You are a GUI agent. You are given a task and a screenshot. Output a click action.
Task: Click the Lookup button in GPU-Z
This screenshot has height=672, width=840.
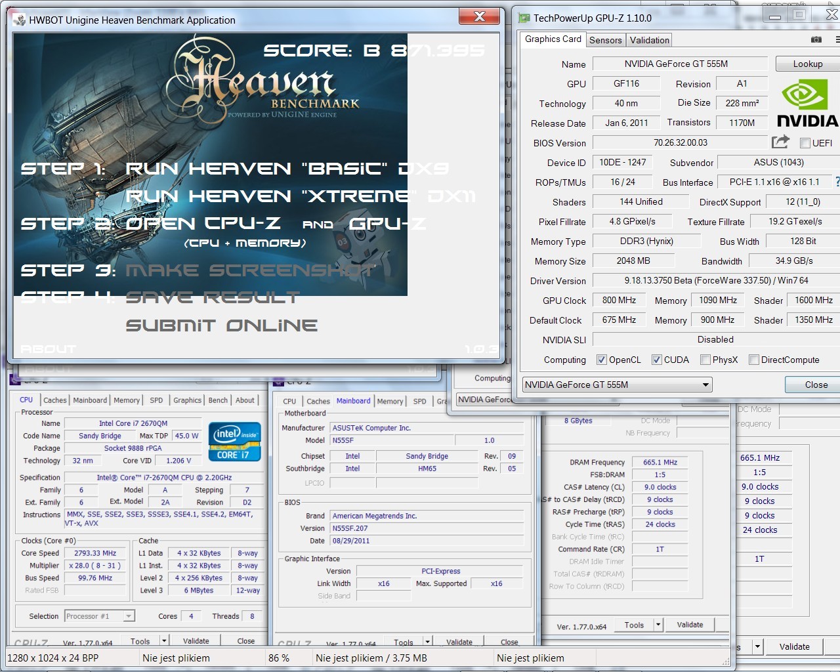(x=808, y=64)
